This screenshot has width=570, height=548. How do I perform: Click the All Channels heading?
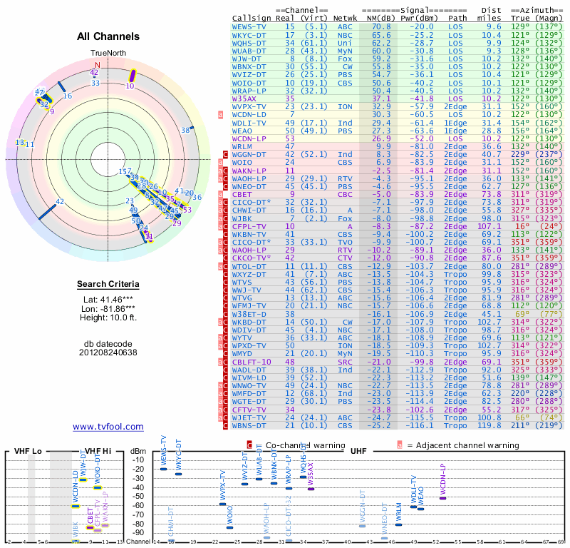click(108, 36)
